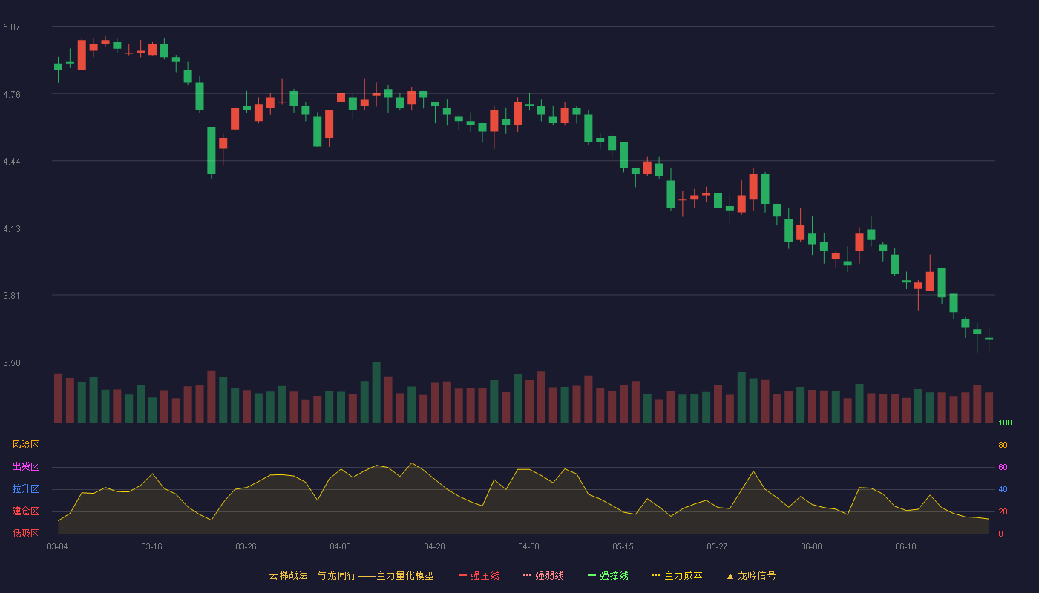The height and width of the screenshot is (593, 1039).
Task: Toggle the 强弱线 legend entry
Action: coord(543,575)
